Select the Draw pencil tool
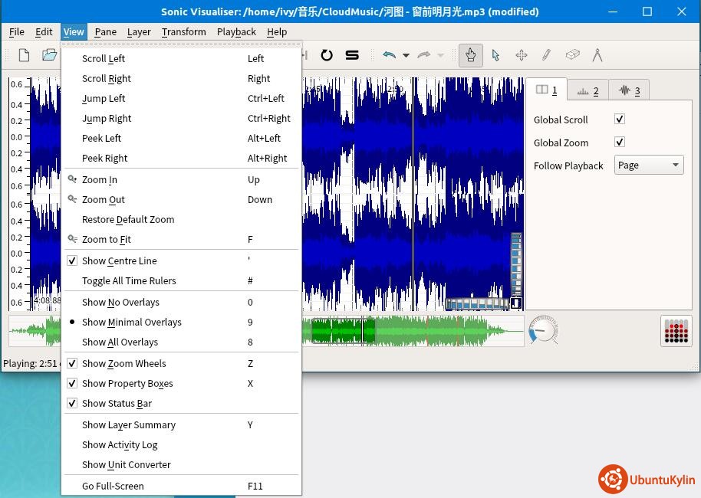This screenshot has height=498, width=701. point(546,55)
